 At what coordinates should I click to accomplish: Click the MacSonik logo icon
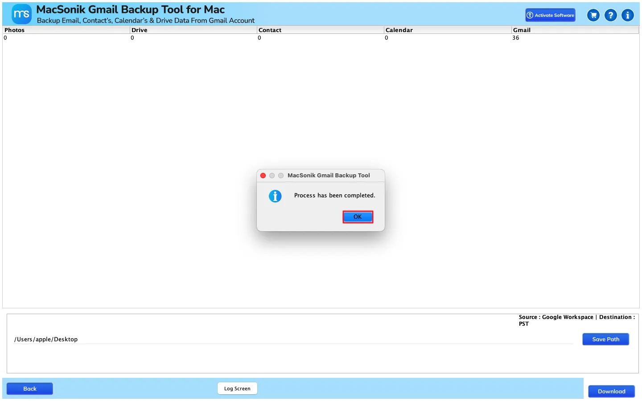tap(21, 14)
